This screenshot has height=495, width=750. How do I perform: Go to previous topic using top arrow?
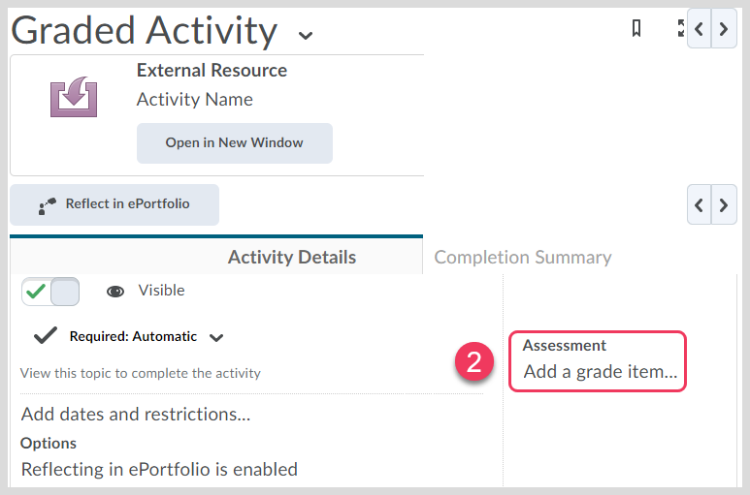[699, 30]
